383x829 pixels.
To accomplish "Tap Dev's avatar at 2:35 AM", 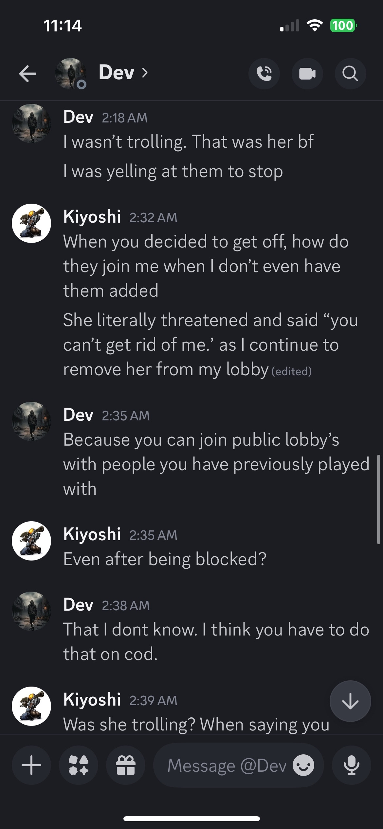I will (31, 421).
